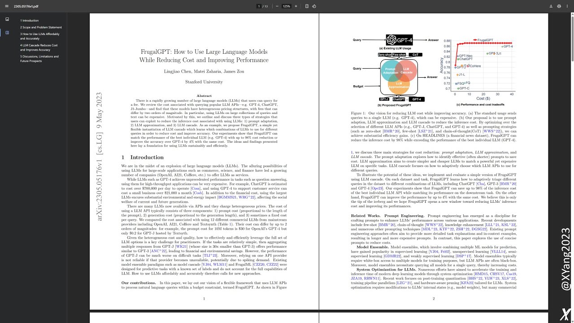Jump to '4 LLM Cascade Reduces Cost' section
Viewport: 574px width, 323px height.
[x=39, y=48]
